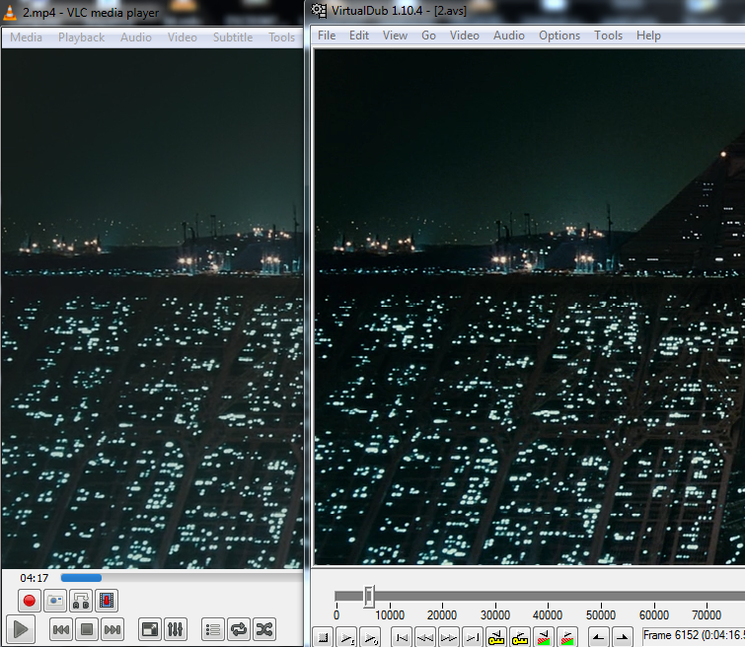The height and width of the screenshot is (647, 745).
Task: Open VirtualDub Video menu
Action: coord(464,36)
